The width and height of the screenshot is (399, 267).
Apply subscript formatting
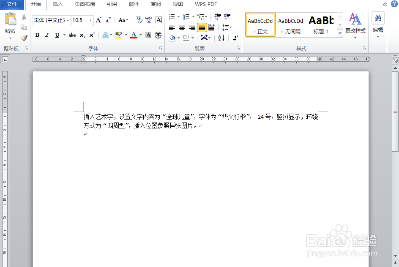pos(82,35)
